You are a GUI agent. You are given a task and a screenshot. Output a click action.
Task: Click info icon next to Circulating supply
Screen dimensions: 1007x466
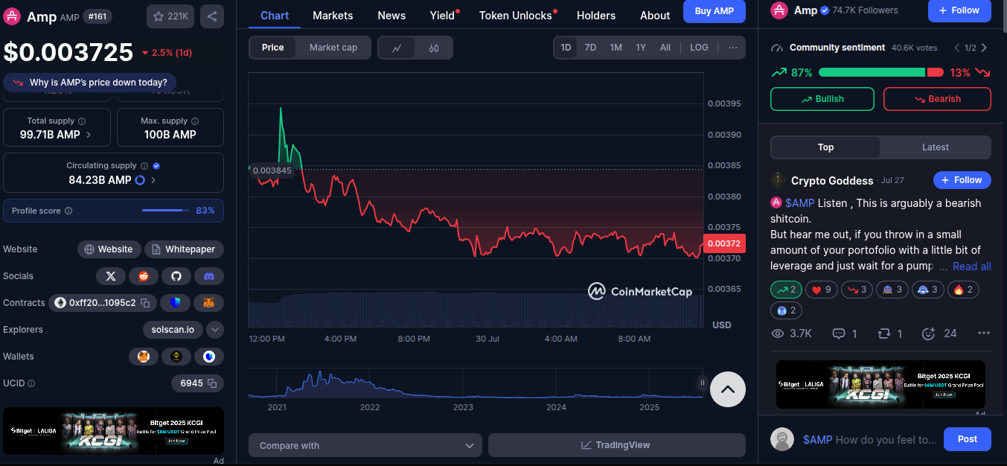(144, 166)
